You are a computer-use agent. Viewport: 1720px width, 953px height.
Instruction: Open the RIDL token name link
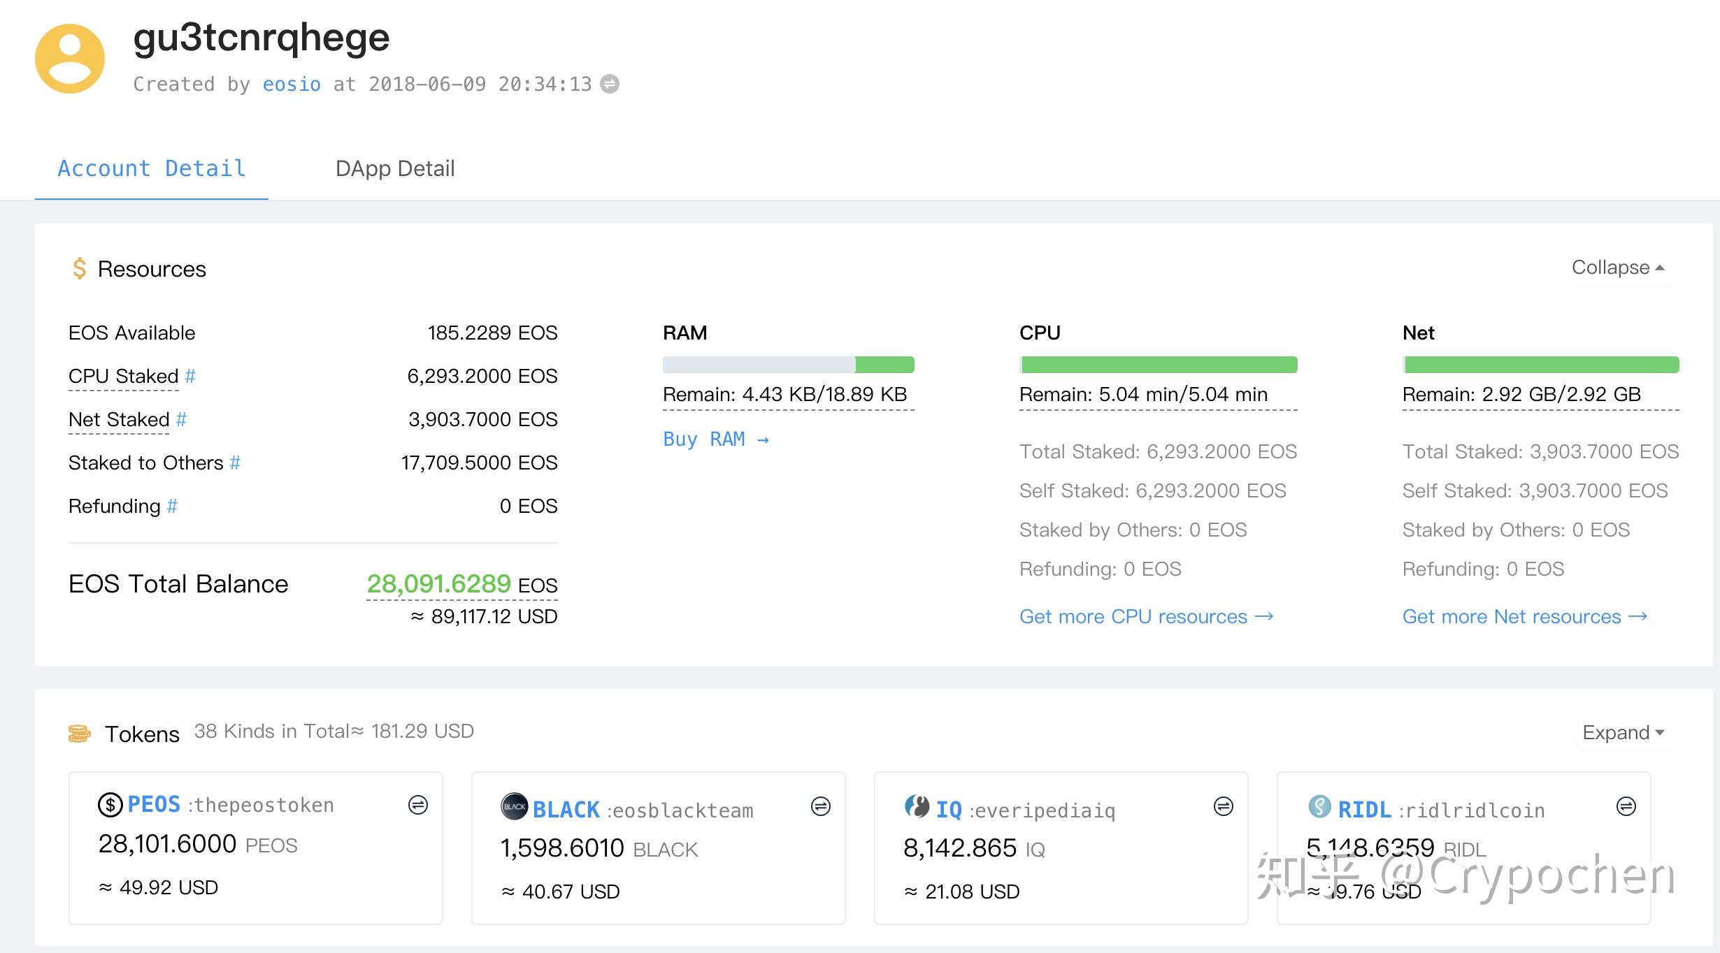(1365, 809)
